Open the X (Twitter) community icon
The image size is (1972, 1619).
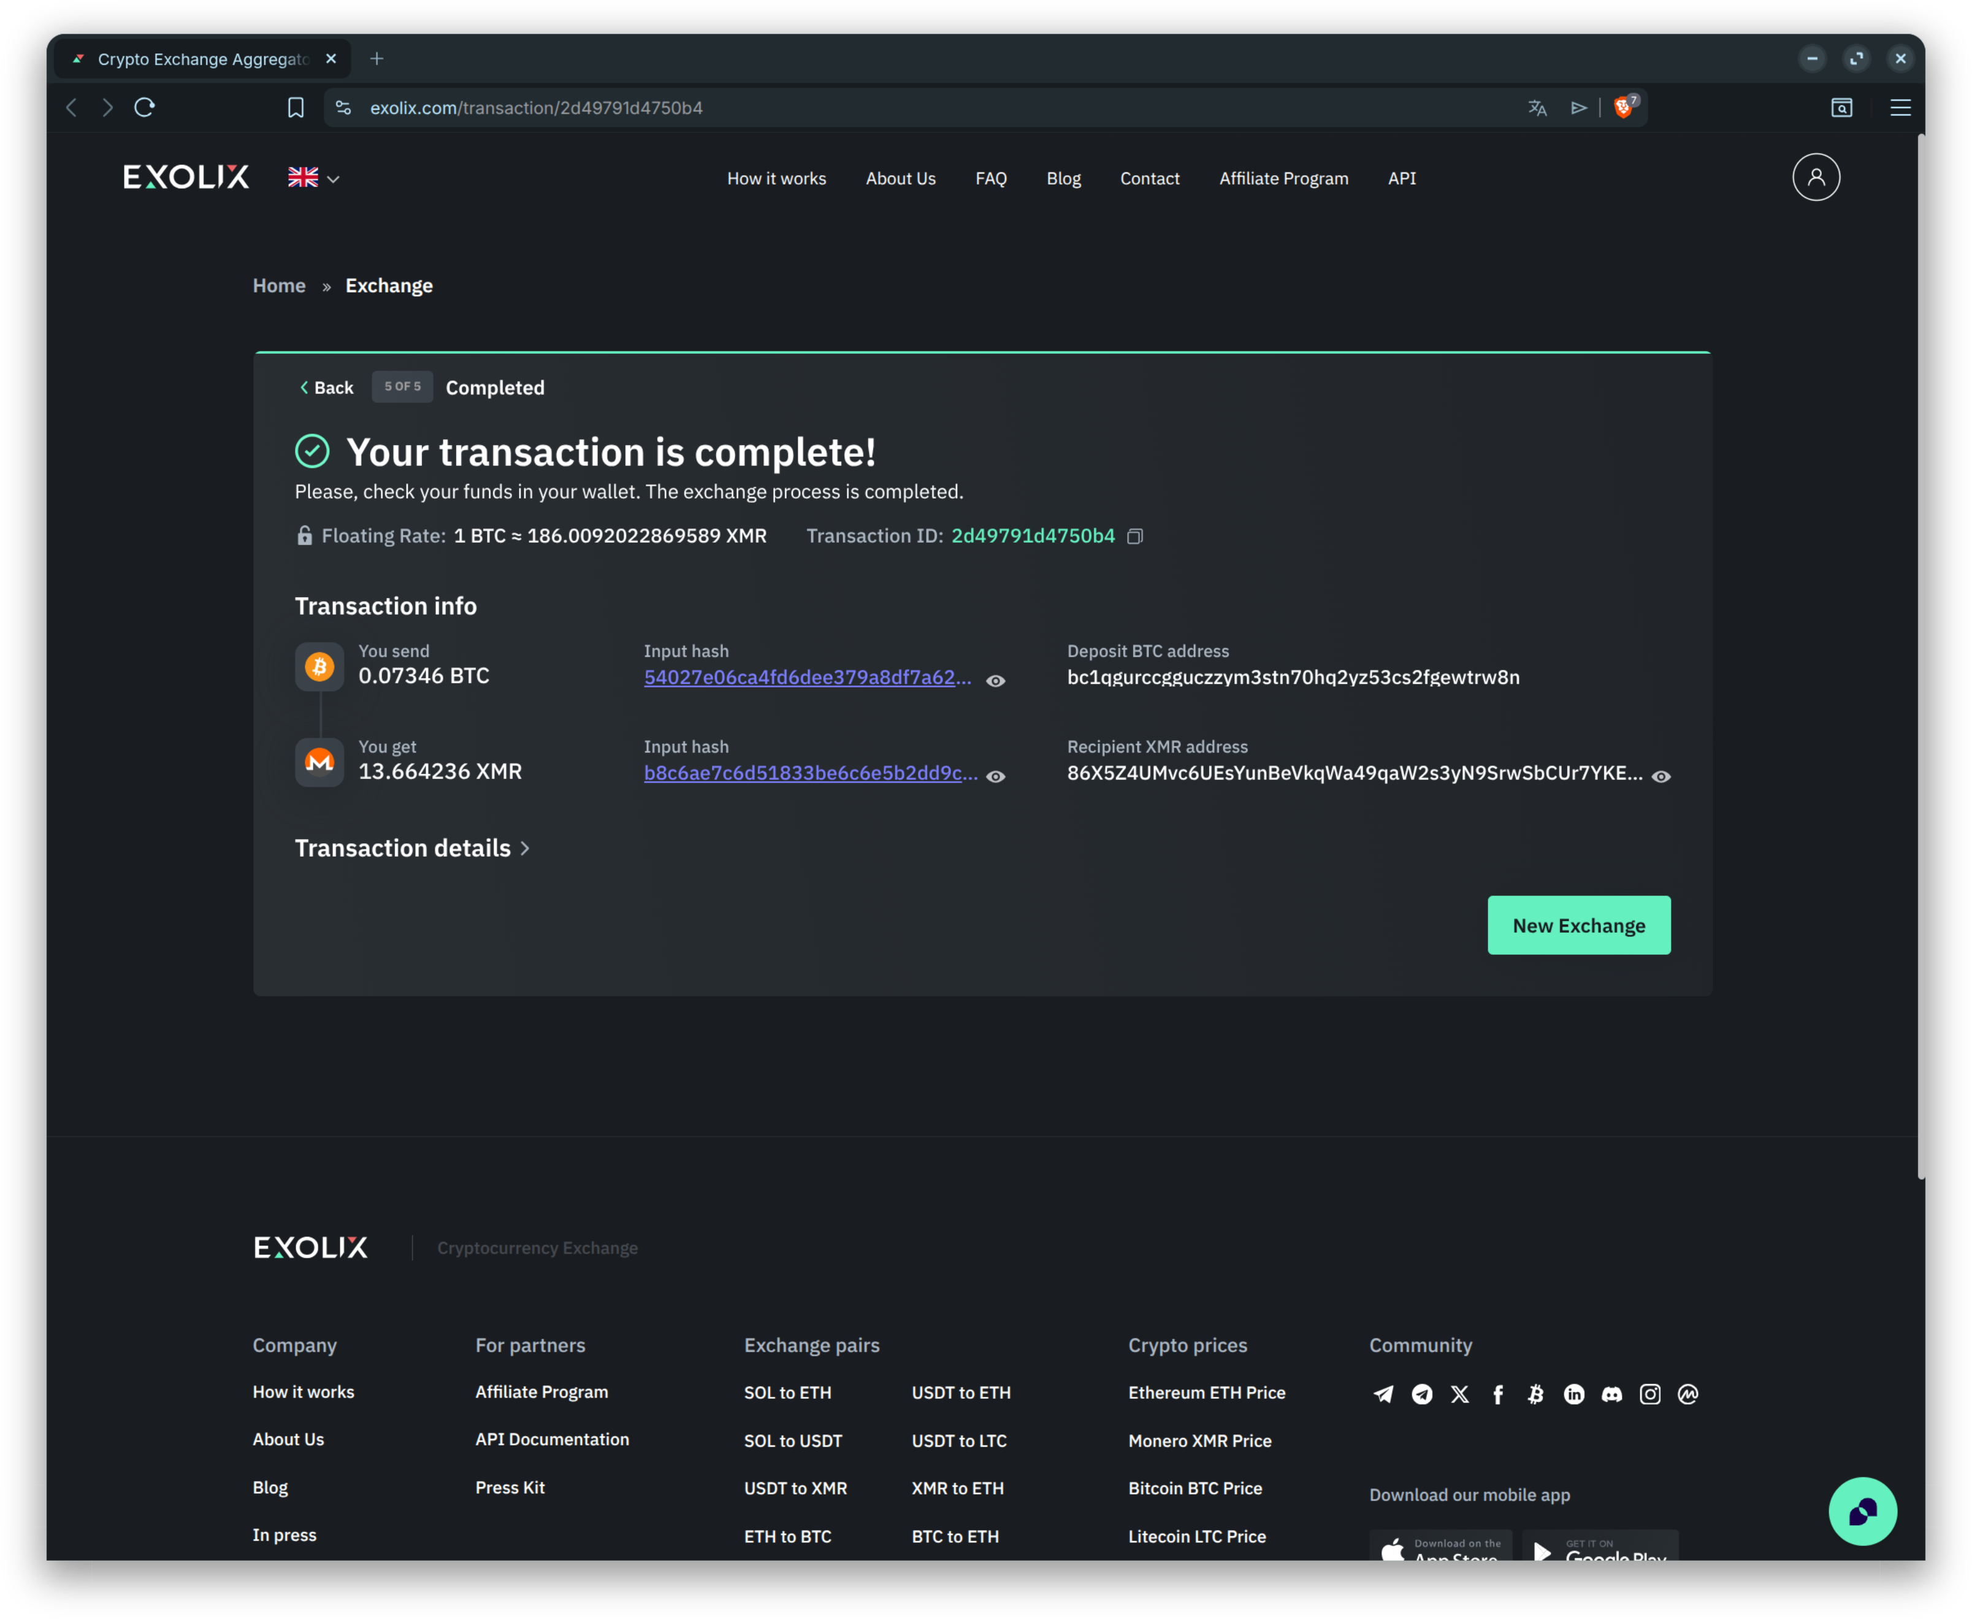[x=1460, y=1395]
